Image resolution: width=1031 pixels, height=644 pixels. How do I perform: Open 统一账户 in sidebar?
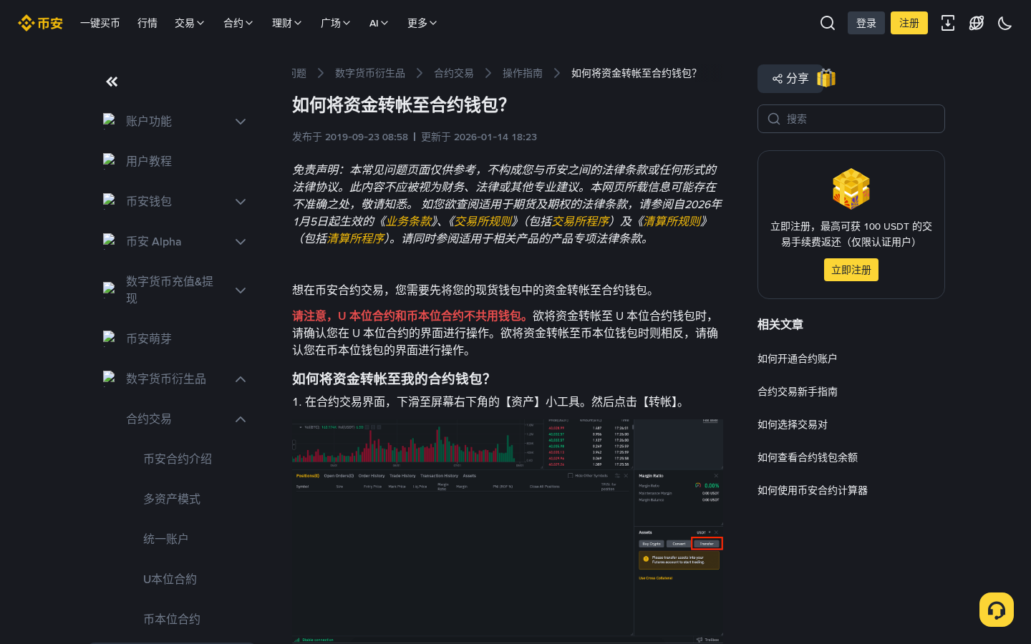click(x=166, y=539)
